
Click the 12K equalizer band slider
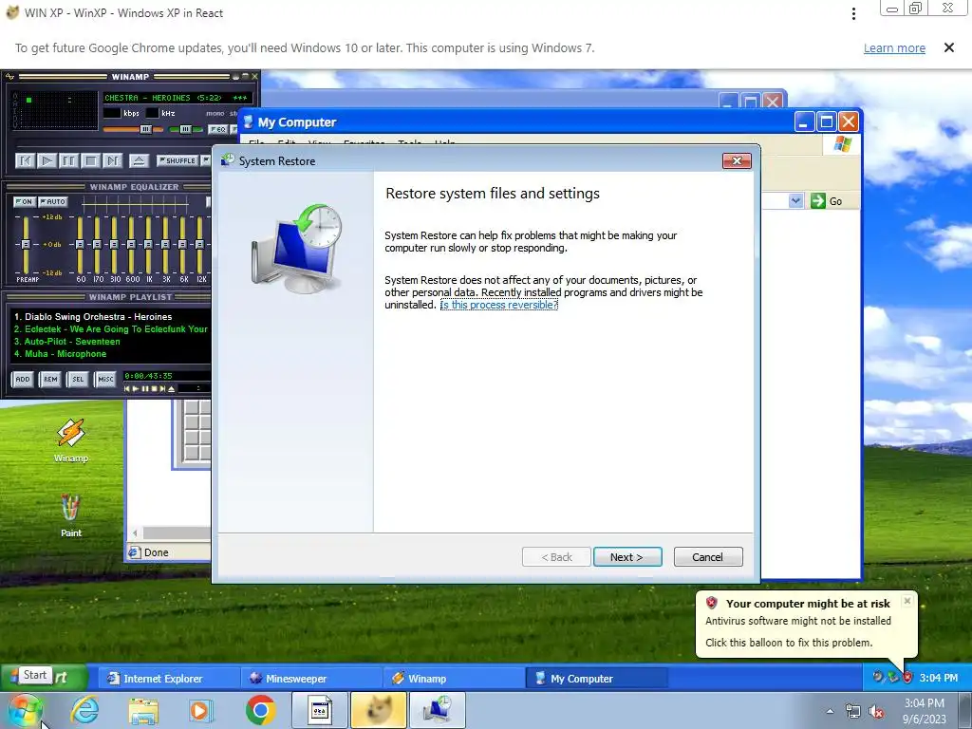coord(199,244)
